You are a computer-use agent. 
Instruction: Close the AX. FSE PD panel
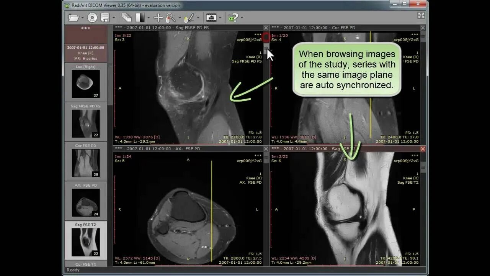pos(266,149)
